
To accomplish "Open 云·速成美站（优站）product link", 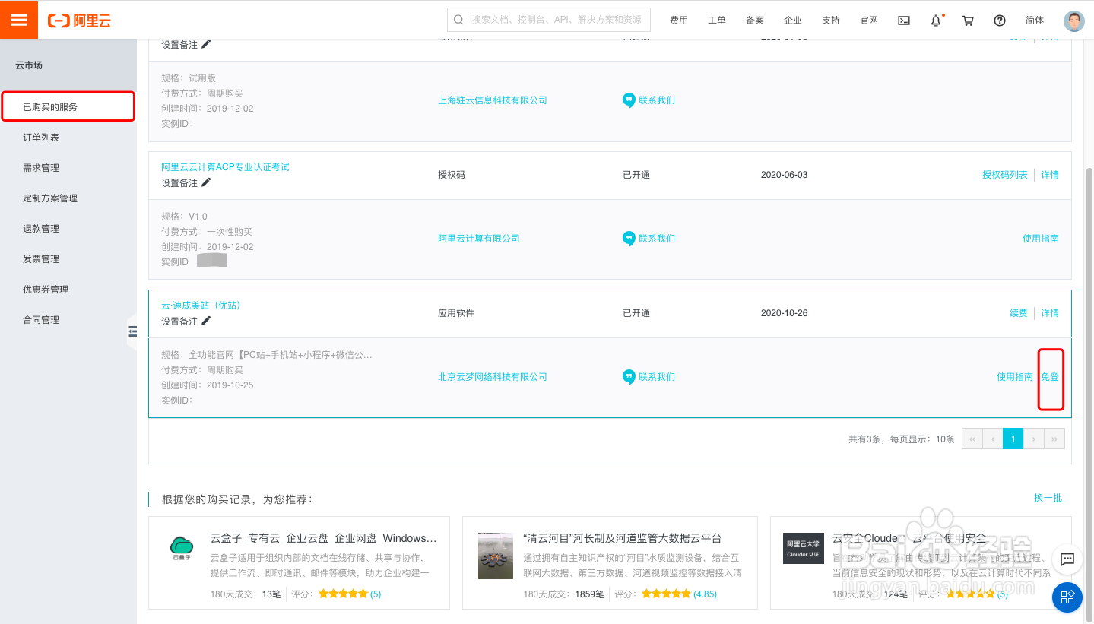I will (201, 306).
